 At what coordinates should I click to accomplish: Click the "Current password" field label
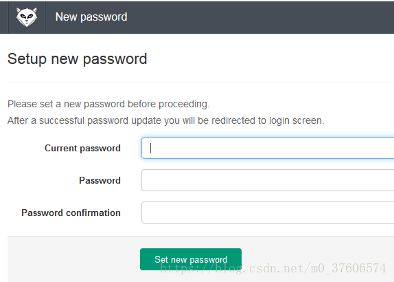click(x=82, y=148)
